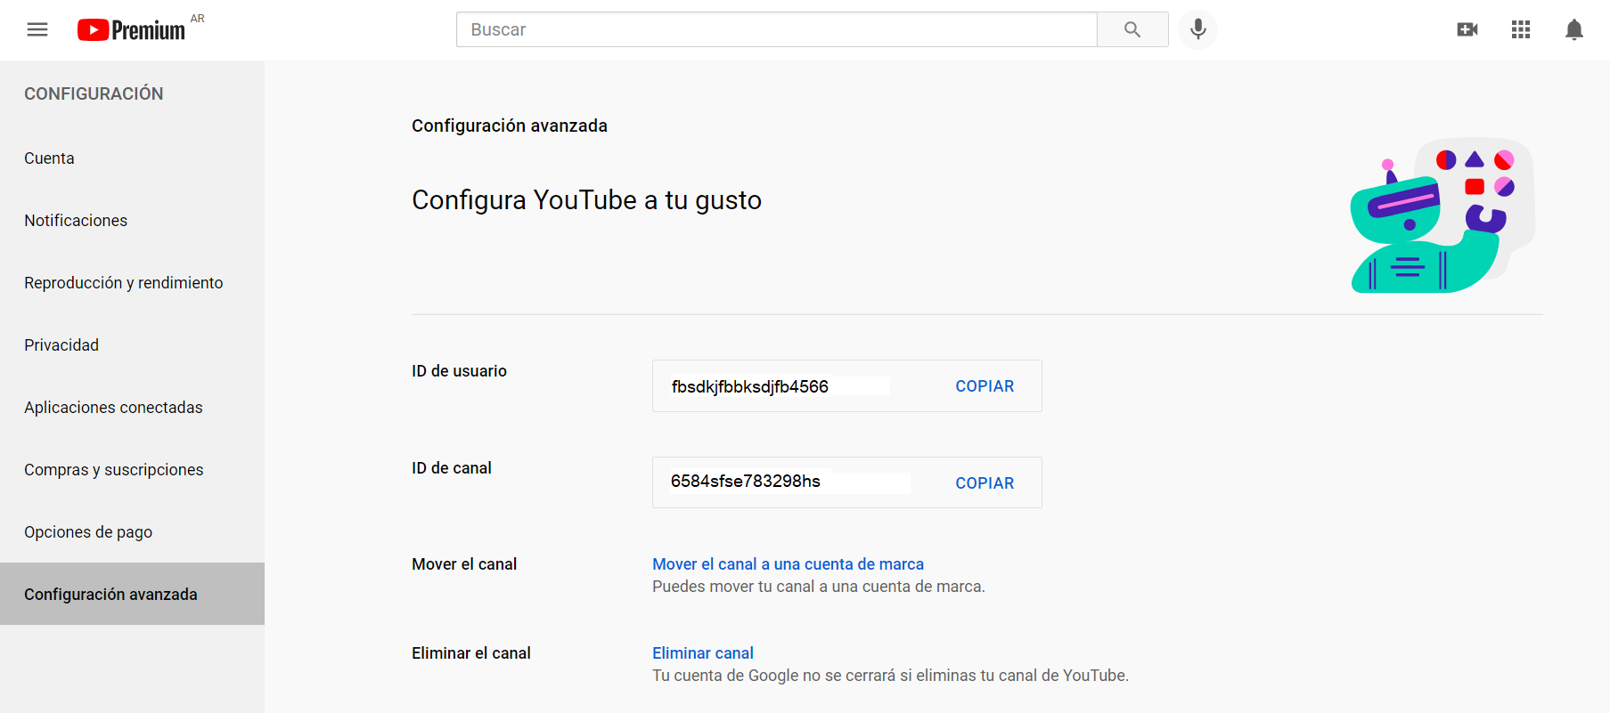Image resolution: width=1610 pixels, height=713 pixels.
Task: Open the create video camera icon
Action: 1467,29
